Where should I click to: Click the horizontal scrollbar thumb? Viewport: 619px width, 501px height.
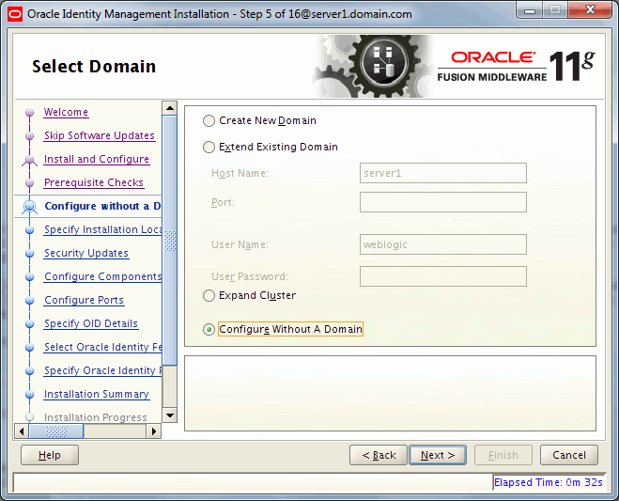coord(56,431)
